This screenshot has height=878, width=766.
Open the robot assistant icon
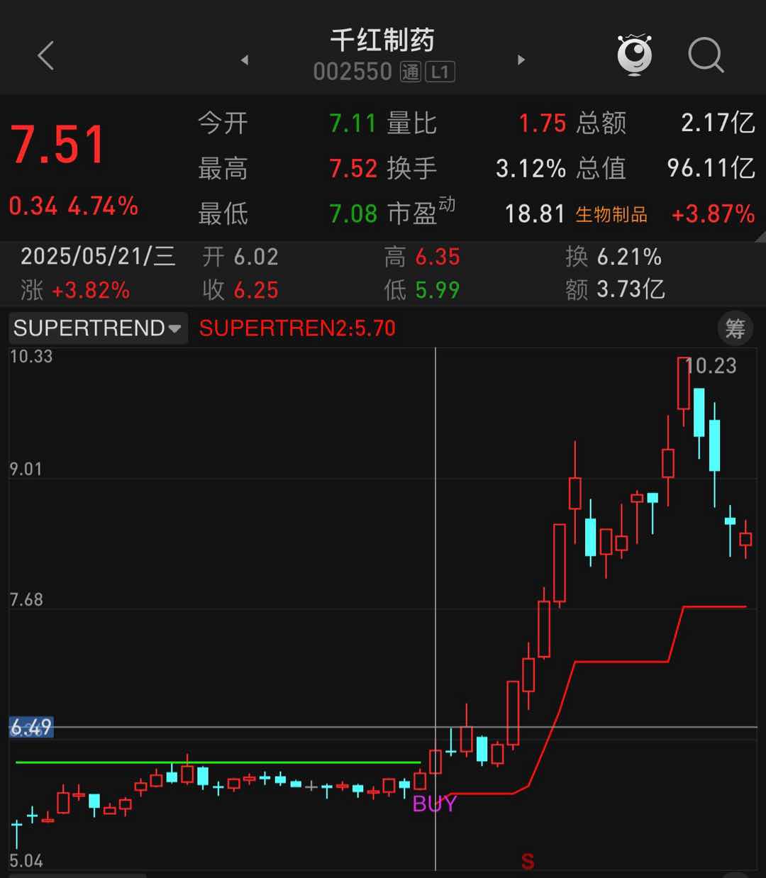click(x=634, y=55)
